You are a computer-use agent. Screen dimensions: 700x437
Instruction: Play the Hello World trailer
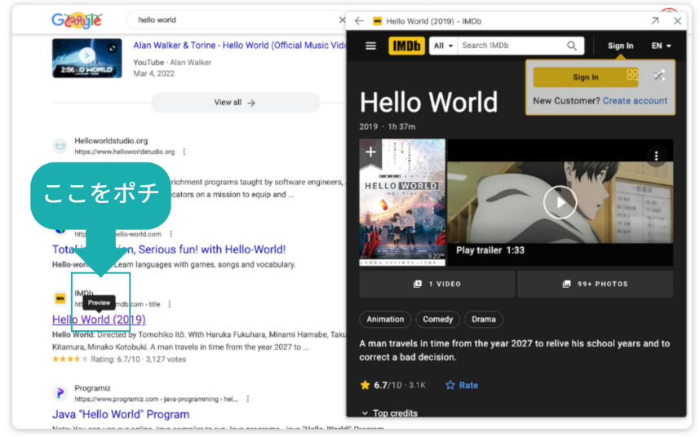pyautogui.click(x=560, y=202)
